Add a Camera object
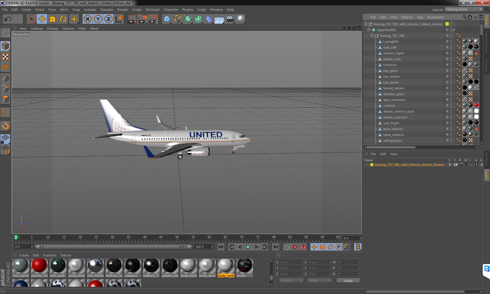This screenshot has width=490, height=294. [230, 19]
